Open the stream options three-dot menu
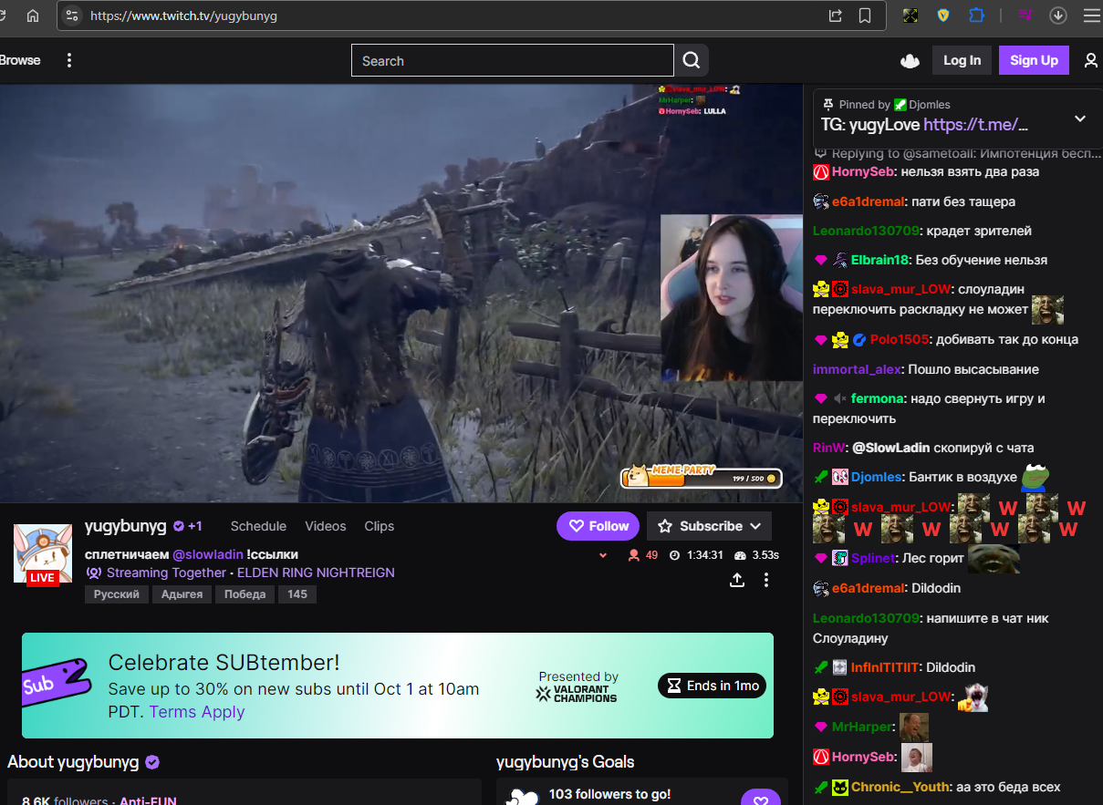This screenshot has height=805, width=1103. pos(766,580)
